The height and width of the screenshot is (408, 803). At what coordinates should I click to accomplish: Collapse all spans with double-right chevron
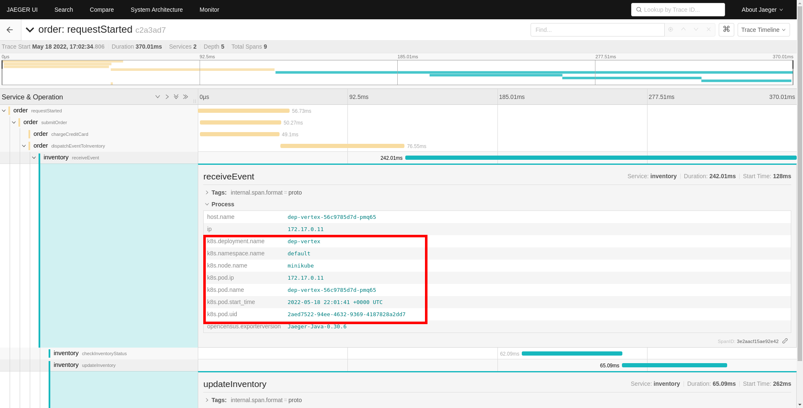click(186, 97)
